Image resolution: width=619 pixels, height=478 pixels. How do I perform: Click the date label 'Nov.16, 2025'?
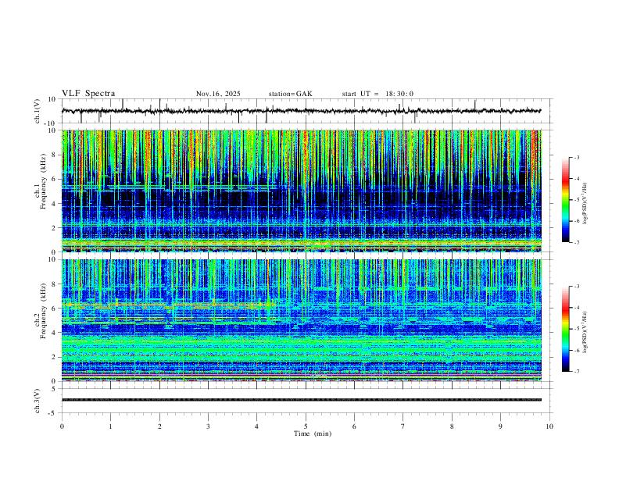[218, 94]
